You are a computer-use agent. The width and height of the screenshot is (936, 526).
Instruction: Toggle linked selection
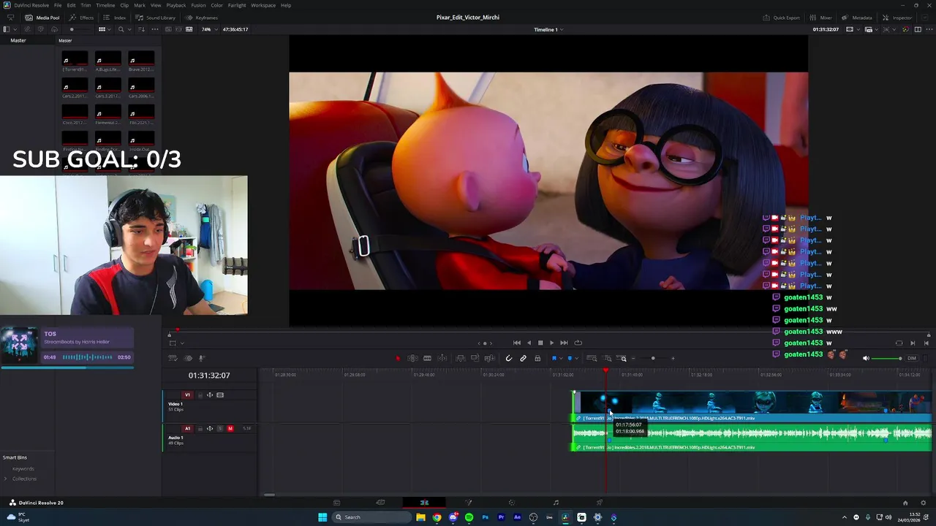click(523, 358)
